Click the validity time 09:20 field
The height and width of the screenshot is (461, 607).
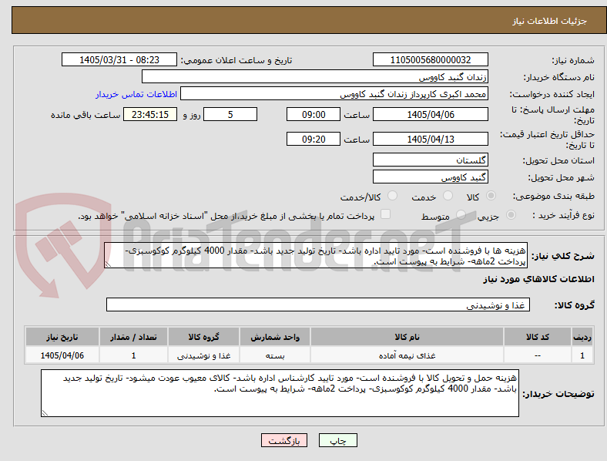tap(314, 139)
